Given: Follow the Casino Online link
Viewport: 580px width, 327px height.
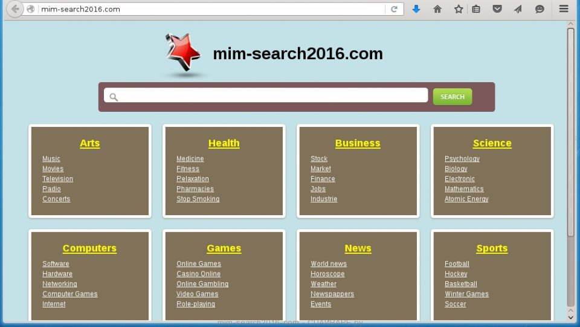Looking at the screenshot, I should click(198, 274).
